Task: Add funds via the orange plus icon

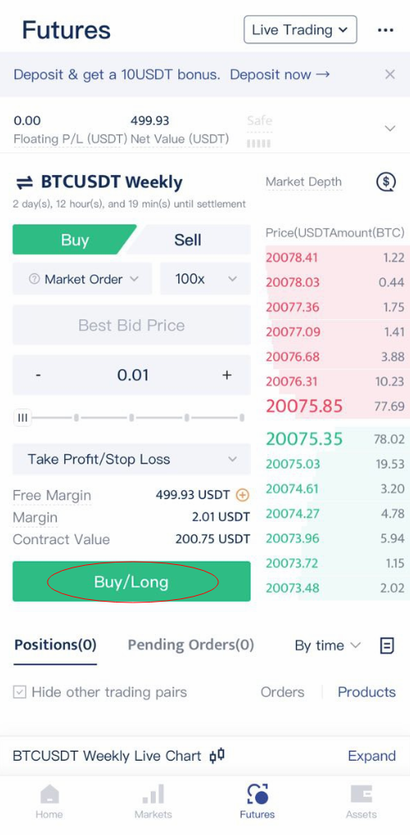Action: (242, 495)
